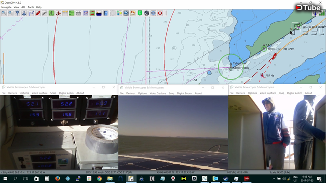Click the blue pyramid chart scale icon
Screen dimensions: 326x183
(24, 13)
